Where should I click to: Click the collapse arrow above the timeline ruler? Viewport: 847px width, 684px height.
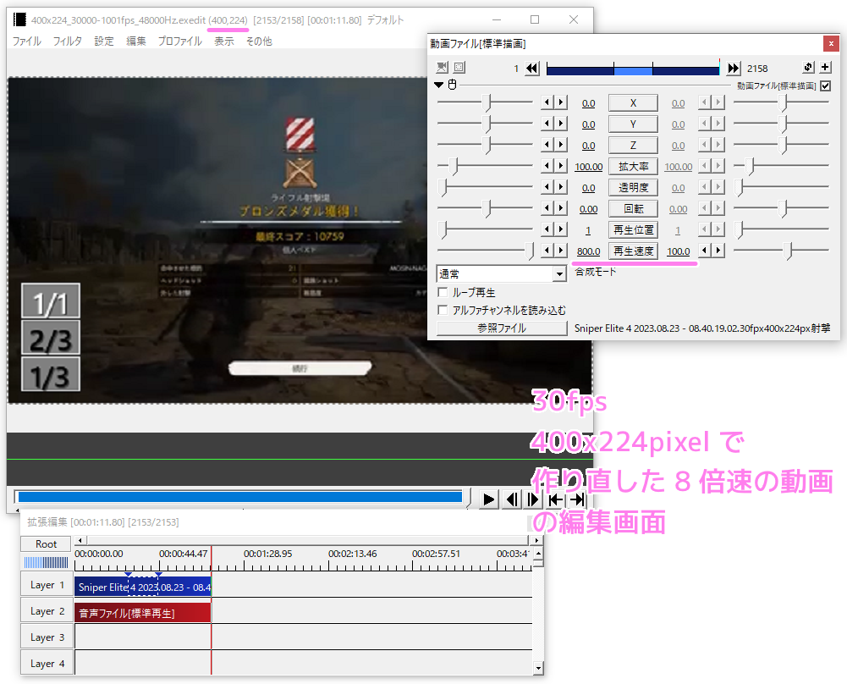(79, 540)
